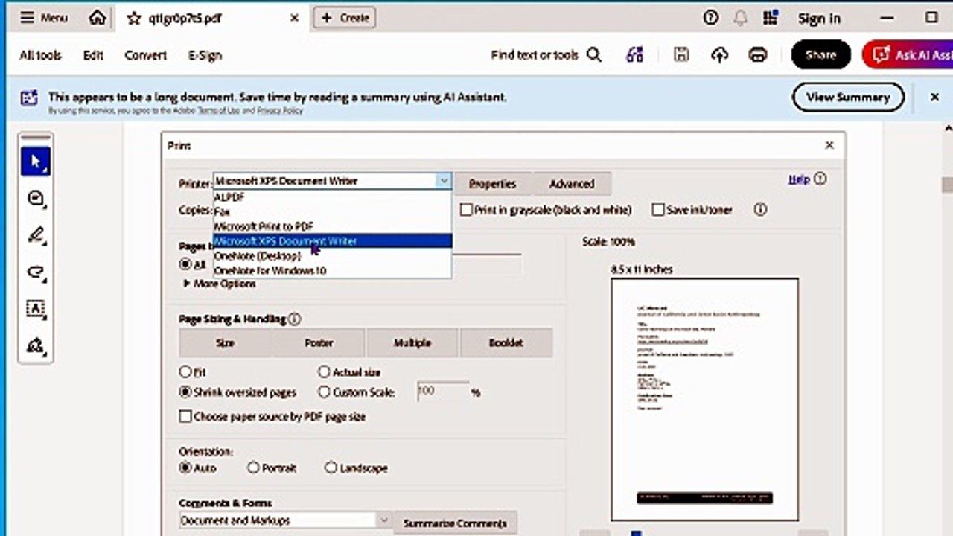Image resolution: width=953 pixels, height=536 pixels.
Task: Select Shrink oversized pages radio button
Action: (185, 392)
